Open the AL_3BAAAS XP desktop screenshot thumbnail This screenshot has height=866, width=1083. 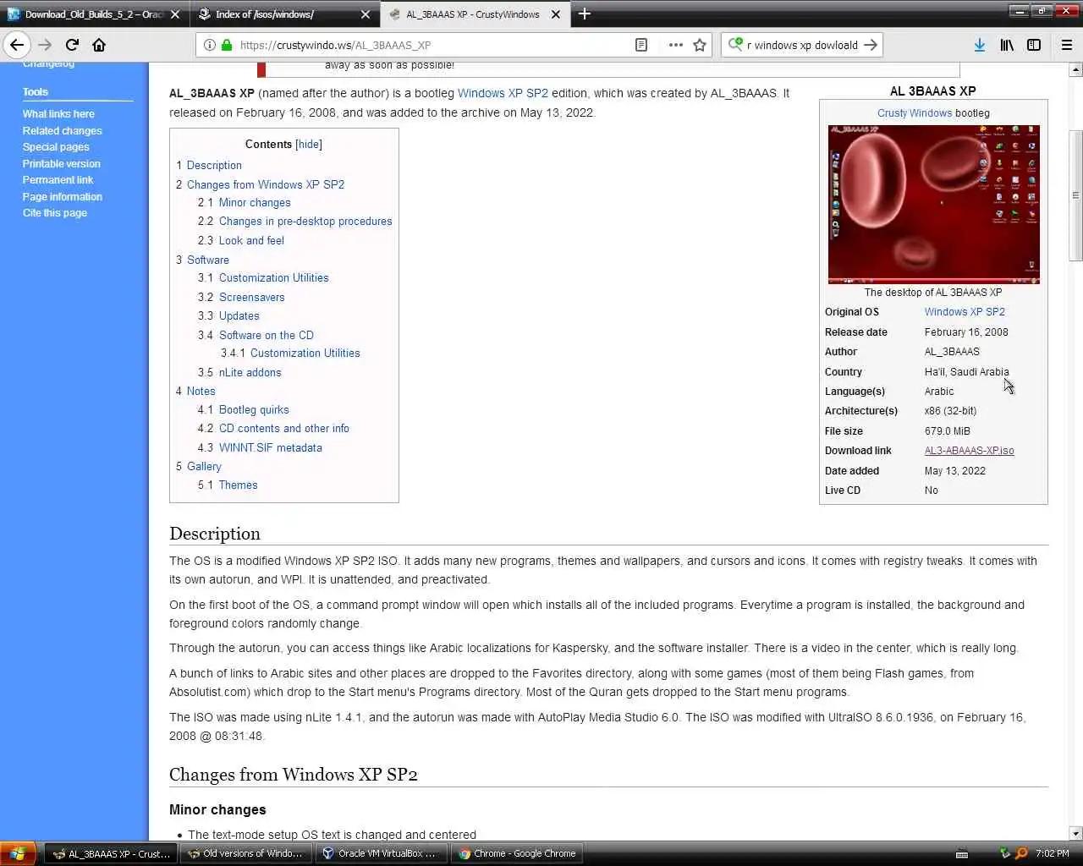click(933, 204)
